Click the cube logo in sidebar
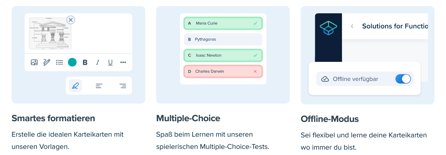 pos(328,28)
